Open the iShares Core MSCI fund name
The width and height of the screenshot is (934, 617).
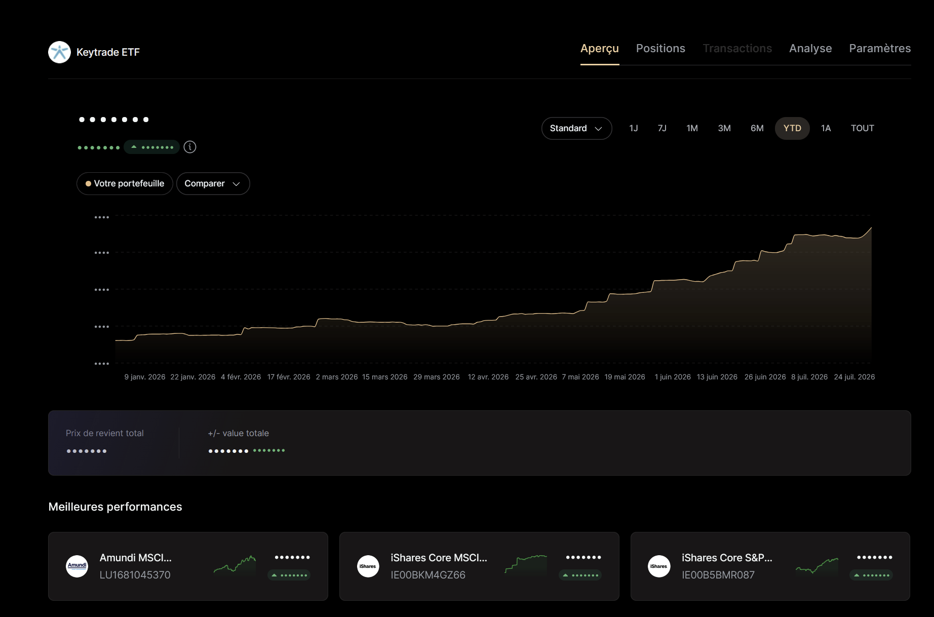[x=439, y=558]
